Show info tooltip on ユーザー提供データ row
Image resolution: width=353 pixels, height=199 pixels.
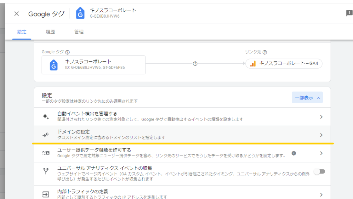tap(294, 153)
